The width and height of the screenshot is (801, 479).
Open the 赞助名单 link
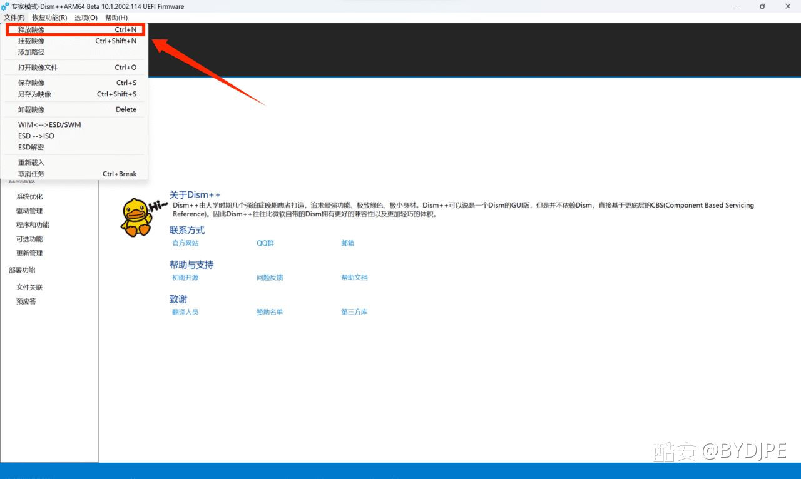point(270,312)
